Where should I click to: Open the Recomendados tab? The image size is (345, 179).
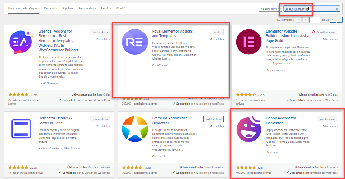[87, 8]
